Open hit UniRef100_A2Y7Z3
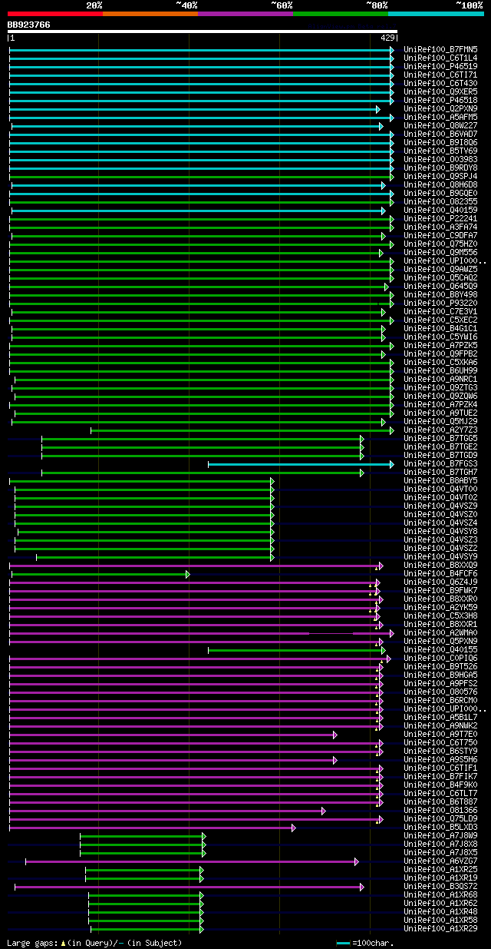This screenshot has width=491, height=949. click(x=440, y=430)
